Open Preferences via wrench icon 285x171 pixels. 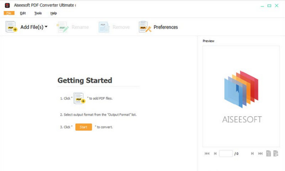[145, 27]
